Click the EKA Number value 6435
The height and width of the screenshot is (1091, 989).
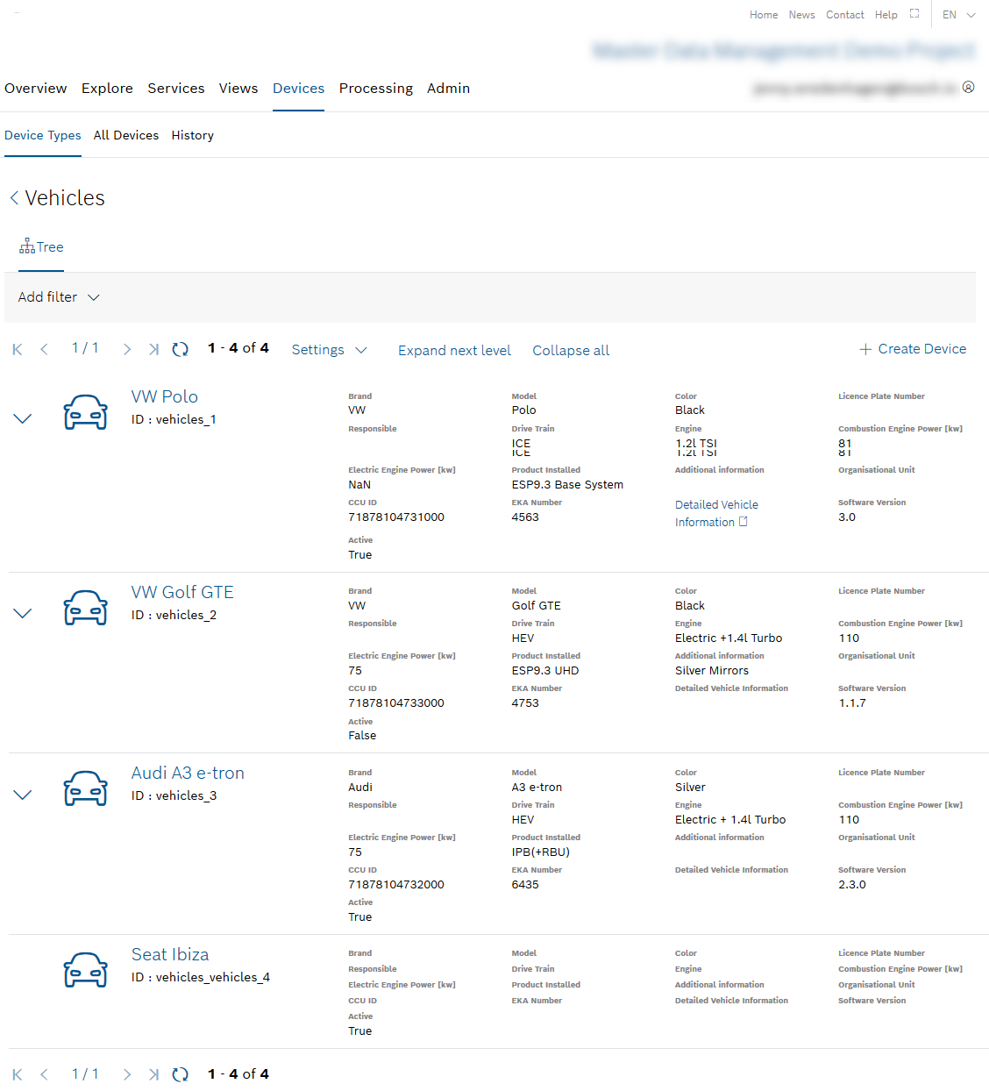(525, 885)
